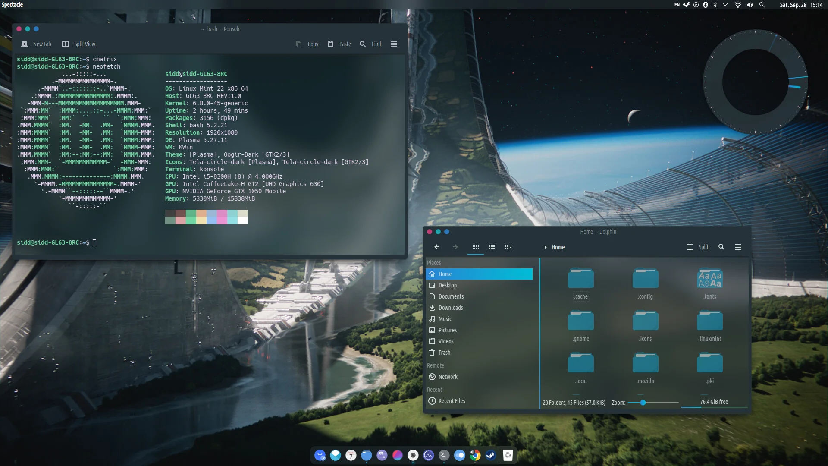The width and height of the screenshot is (828, 466).
Task: Open Konsole hamburger menu
Action: (x=394, y=44)
